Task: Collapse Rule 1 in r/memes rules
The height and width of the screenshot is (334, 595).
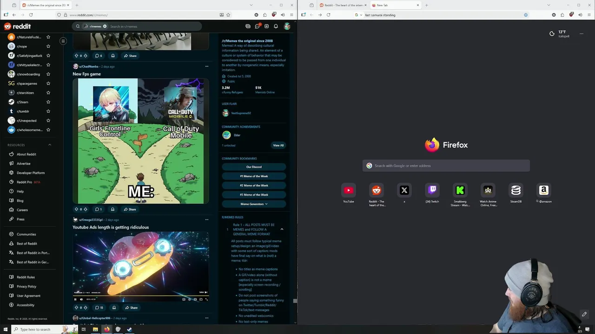Action: (282, 229)
